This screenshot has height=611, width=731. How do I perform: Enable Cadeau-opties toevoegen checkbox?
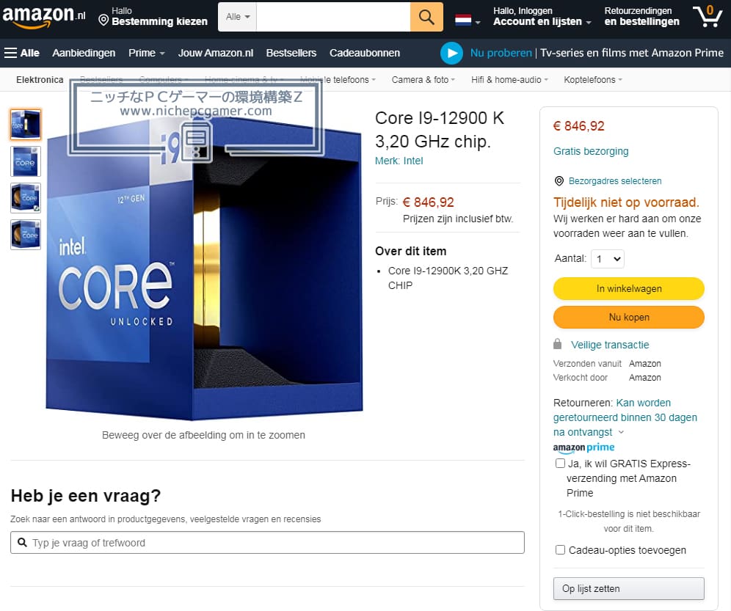pos(561,550)
